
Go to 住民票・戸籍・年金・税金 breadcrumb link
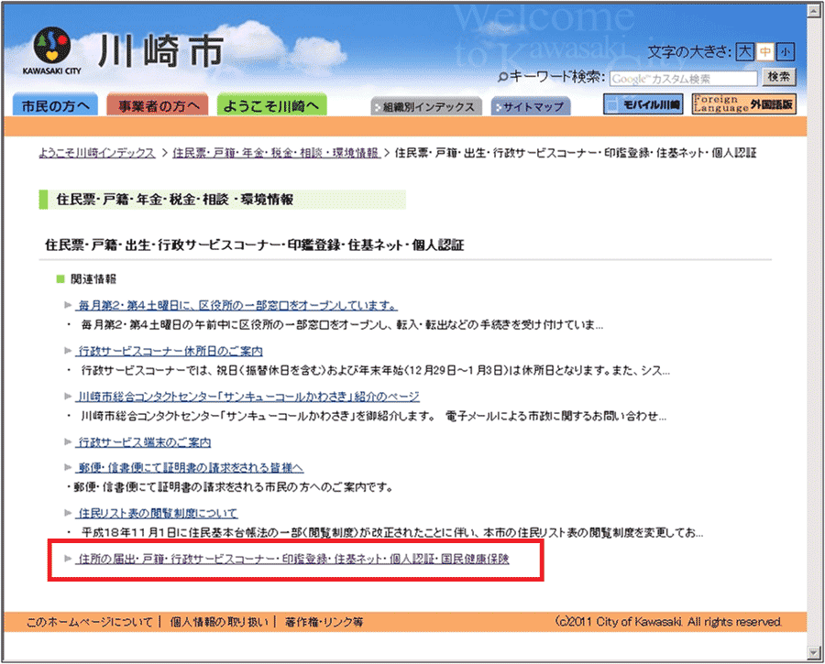pos(276,153)
